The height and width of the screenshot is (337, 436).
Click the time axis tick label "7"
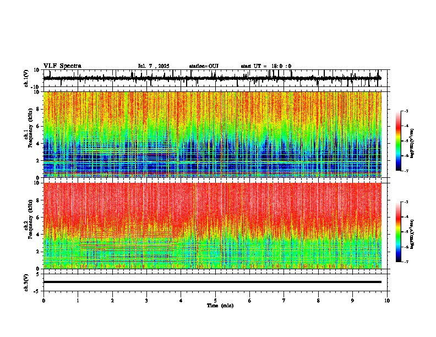pos(284,301)
